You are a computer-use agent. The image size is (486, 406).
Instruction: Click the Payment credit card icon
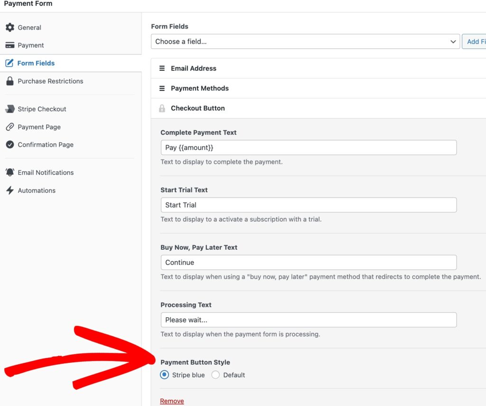coord(9,45)
